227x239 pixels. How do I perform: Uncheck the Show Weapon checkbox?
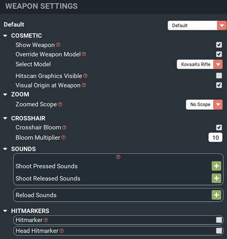pos(219,45)
